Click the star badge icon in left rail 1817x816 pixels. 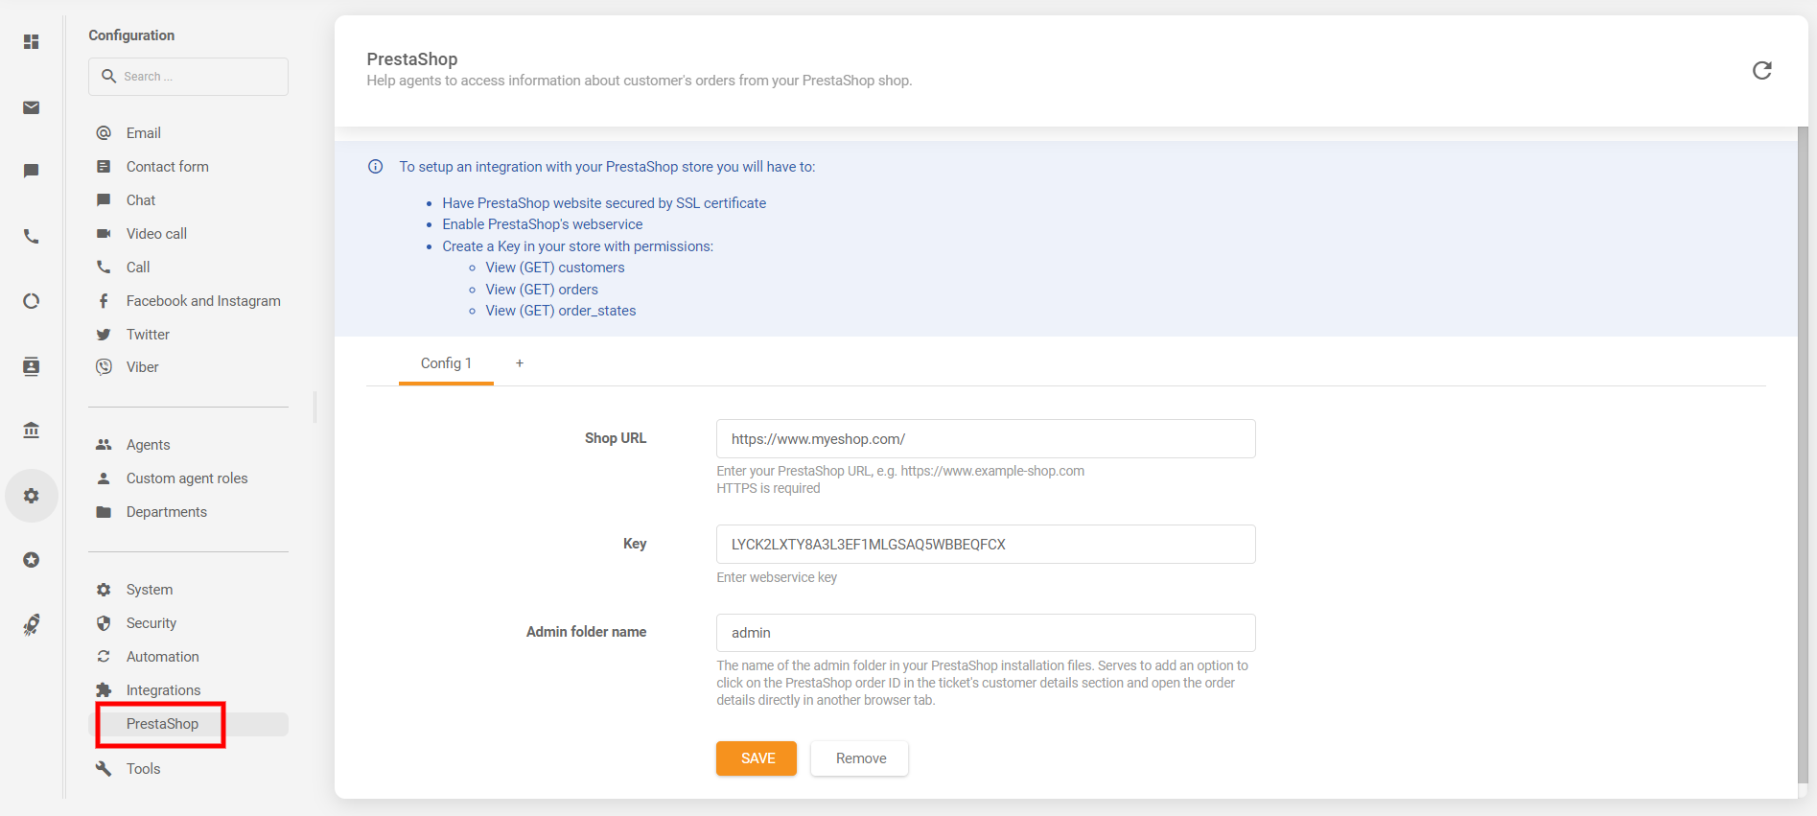(32, 560)
